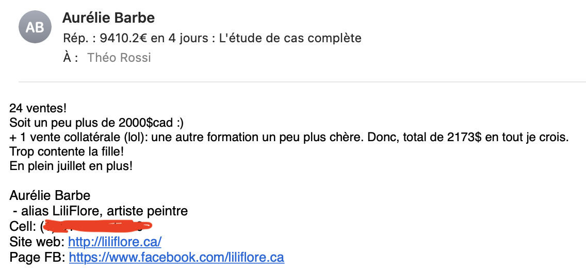Click the "Page FB:" label

coord(38,257)
